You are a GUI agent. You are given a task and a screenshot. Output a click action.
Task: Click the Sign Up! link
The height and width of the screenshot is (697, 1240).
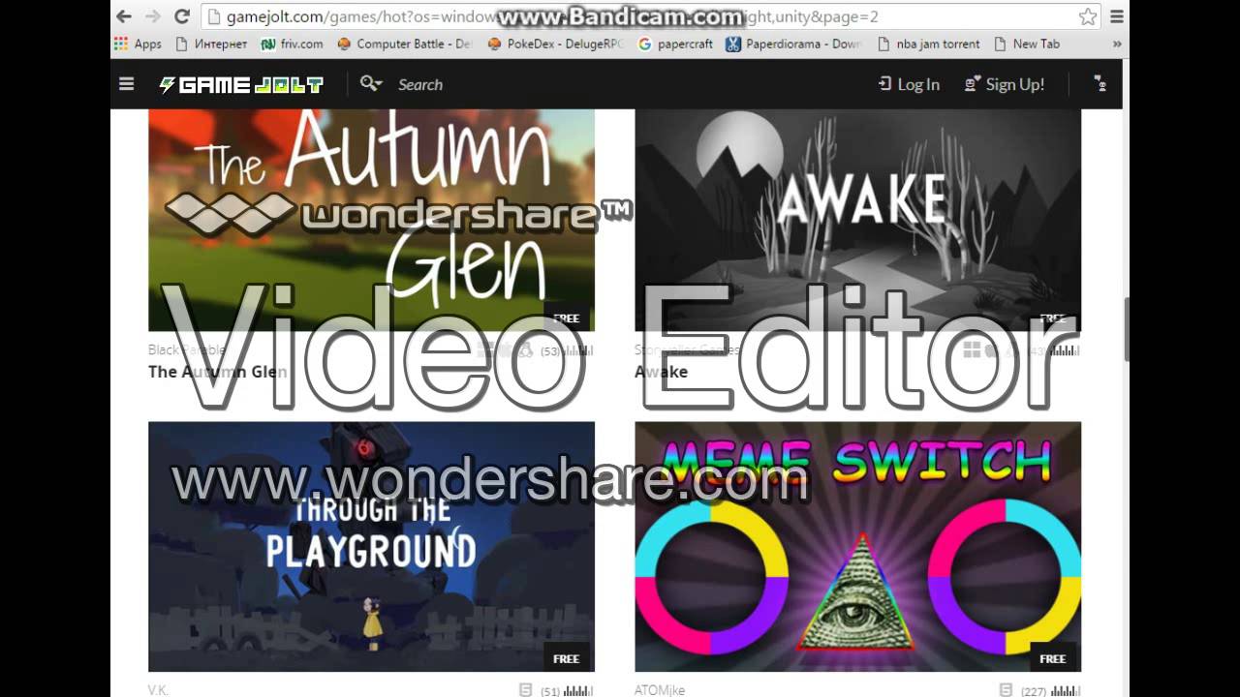(1005, 84)
